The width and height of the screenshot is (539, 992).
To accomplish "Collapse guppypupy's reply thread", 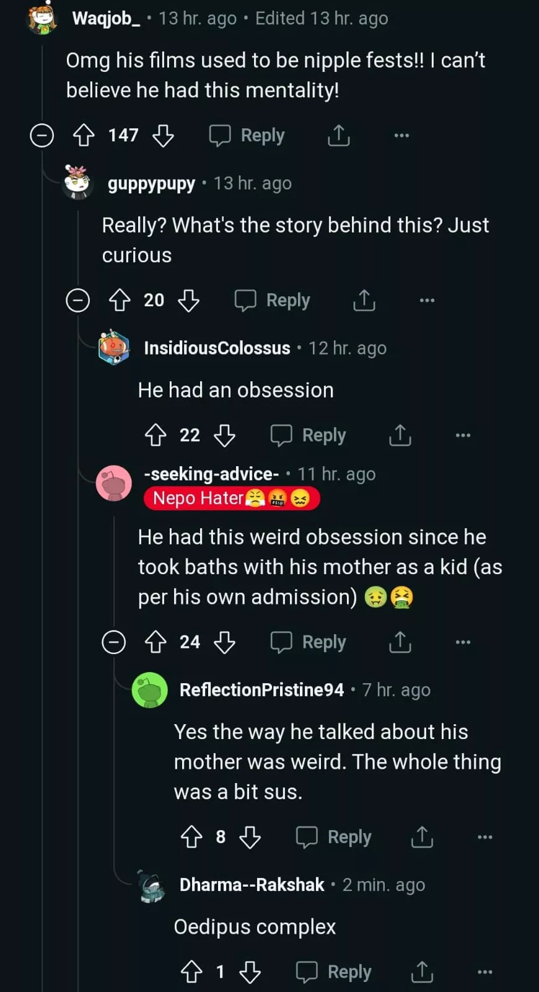I will point(78,301).
